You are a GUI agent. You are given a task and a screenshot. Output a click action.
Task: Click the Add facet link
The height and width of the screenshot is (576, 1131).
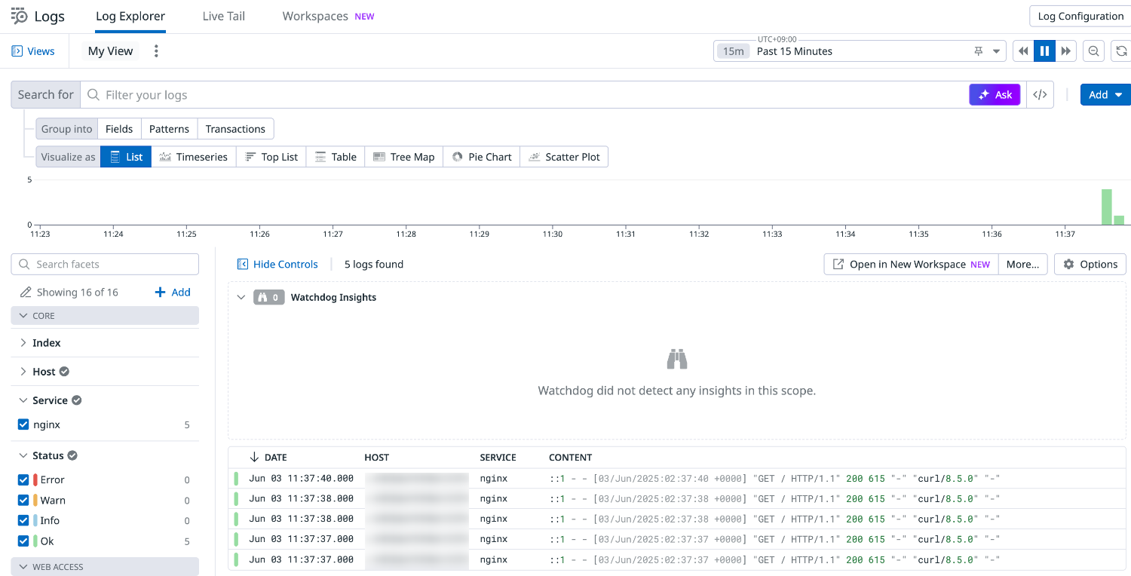(173, 293)
